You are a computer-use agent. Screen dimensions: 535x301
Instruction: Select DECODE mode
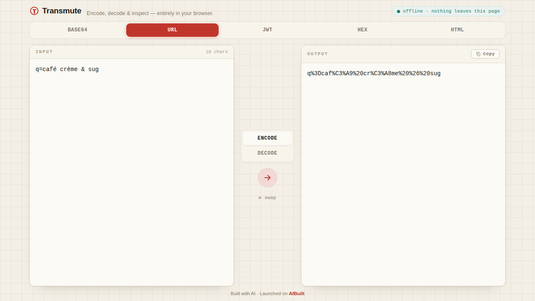267,153
